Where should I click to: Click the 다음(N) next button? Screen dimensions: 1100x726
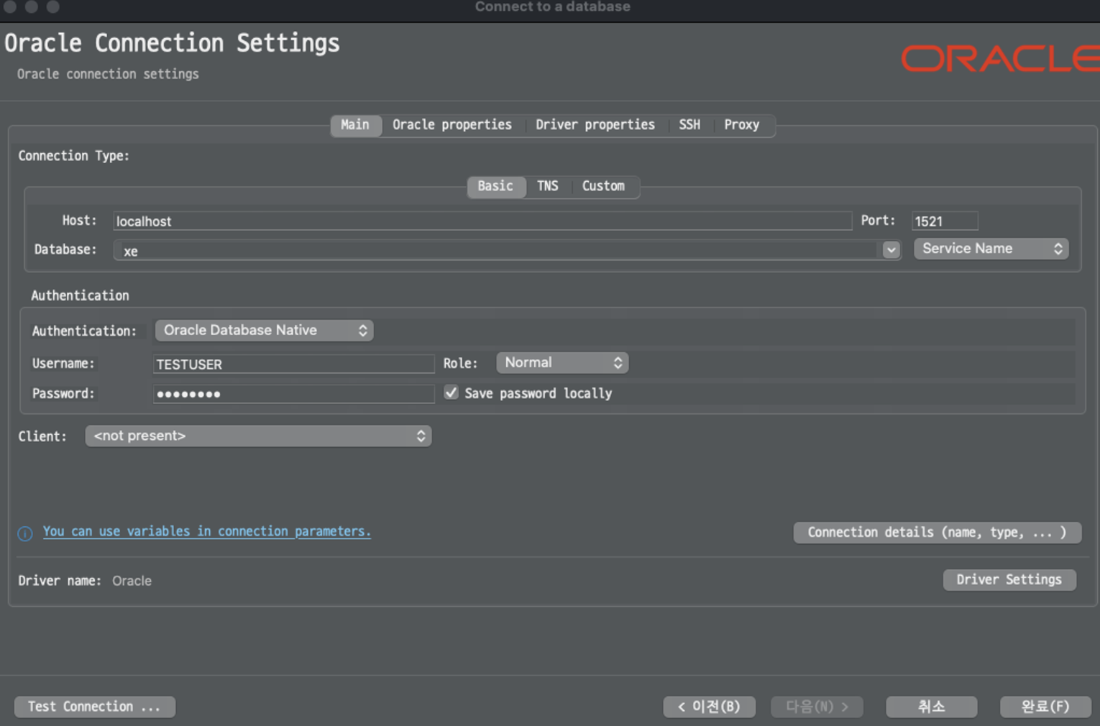point(817,707)
